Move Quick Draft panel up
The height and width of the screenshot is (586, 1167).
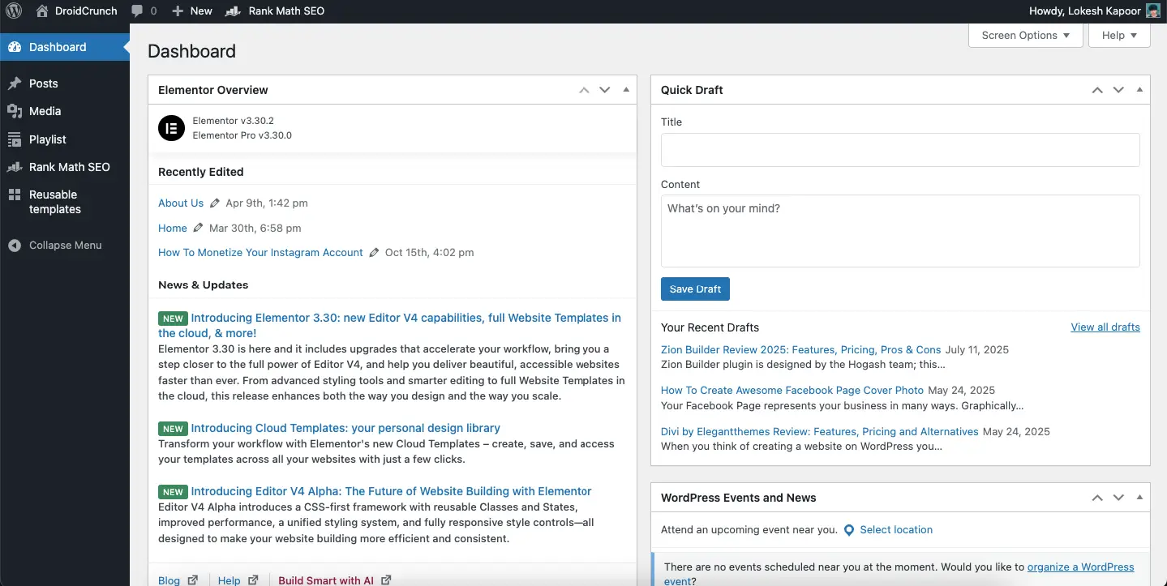tap(1097, 90)
